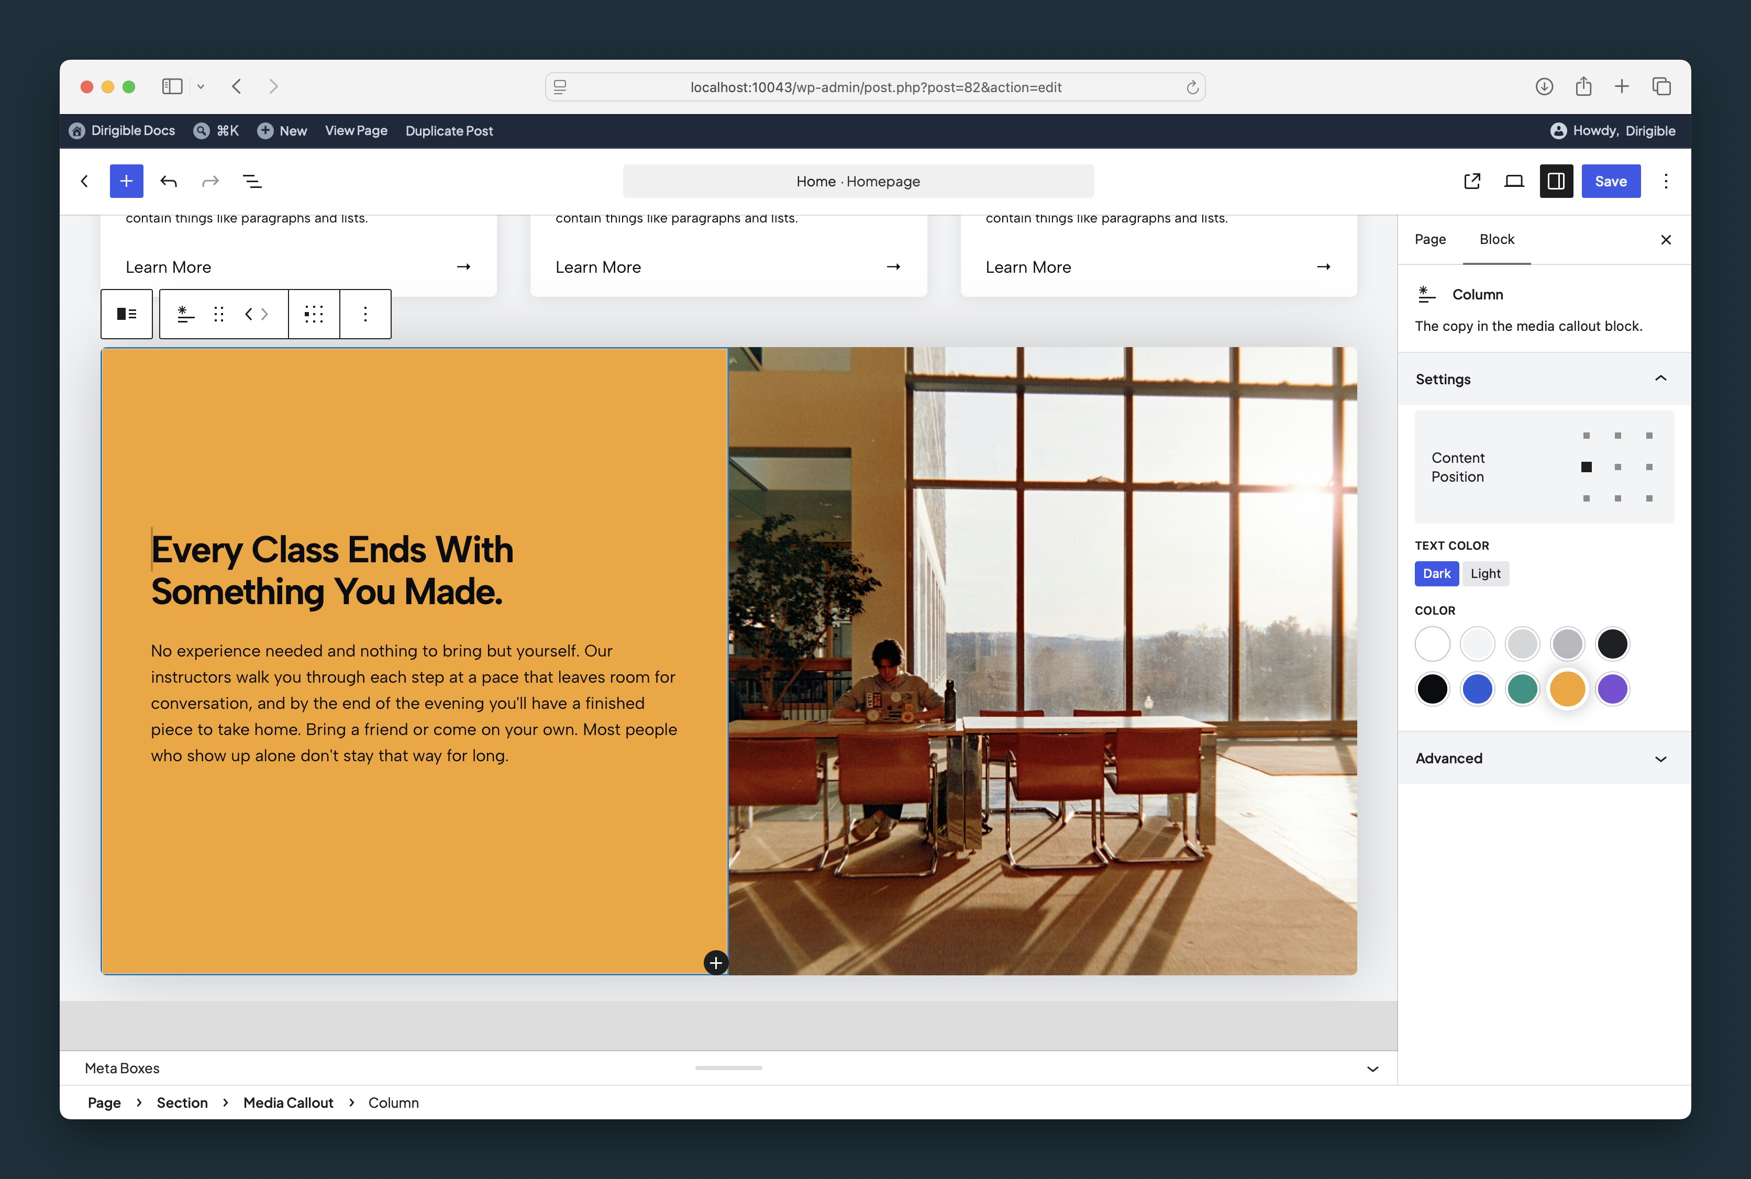Screen dimensions: 1751x1179
Task: Toggle the settings sidebar panel icon
Action: point(1556,181)
